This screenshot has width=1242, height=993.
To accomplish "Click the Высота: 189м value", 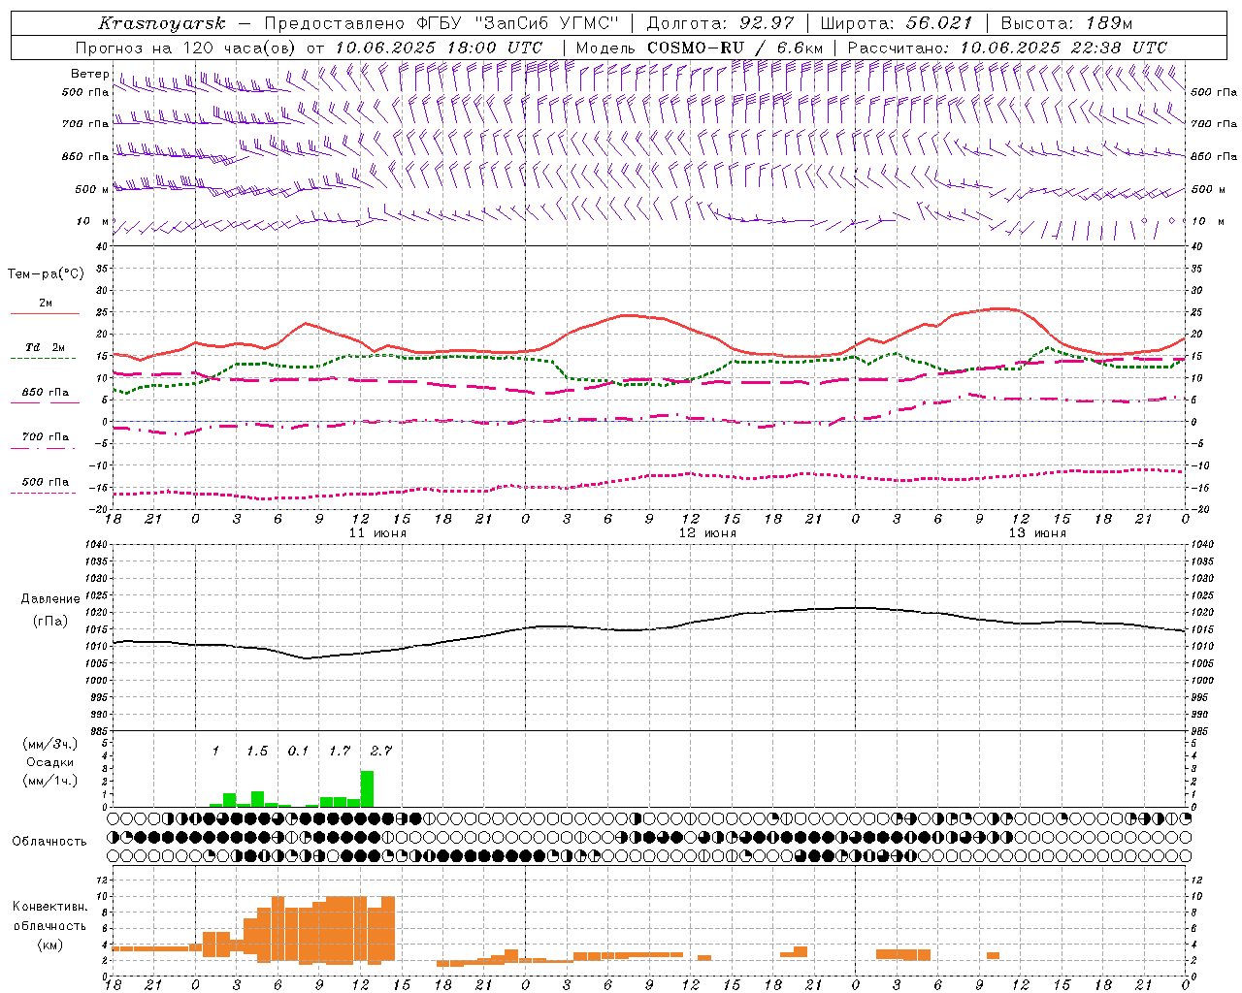I will point(1066,23).
